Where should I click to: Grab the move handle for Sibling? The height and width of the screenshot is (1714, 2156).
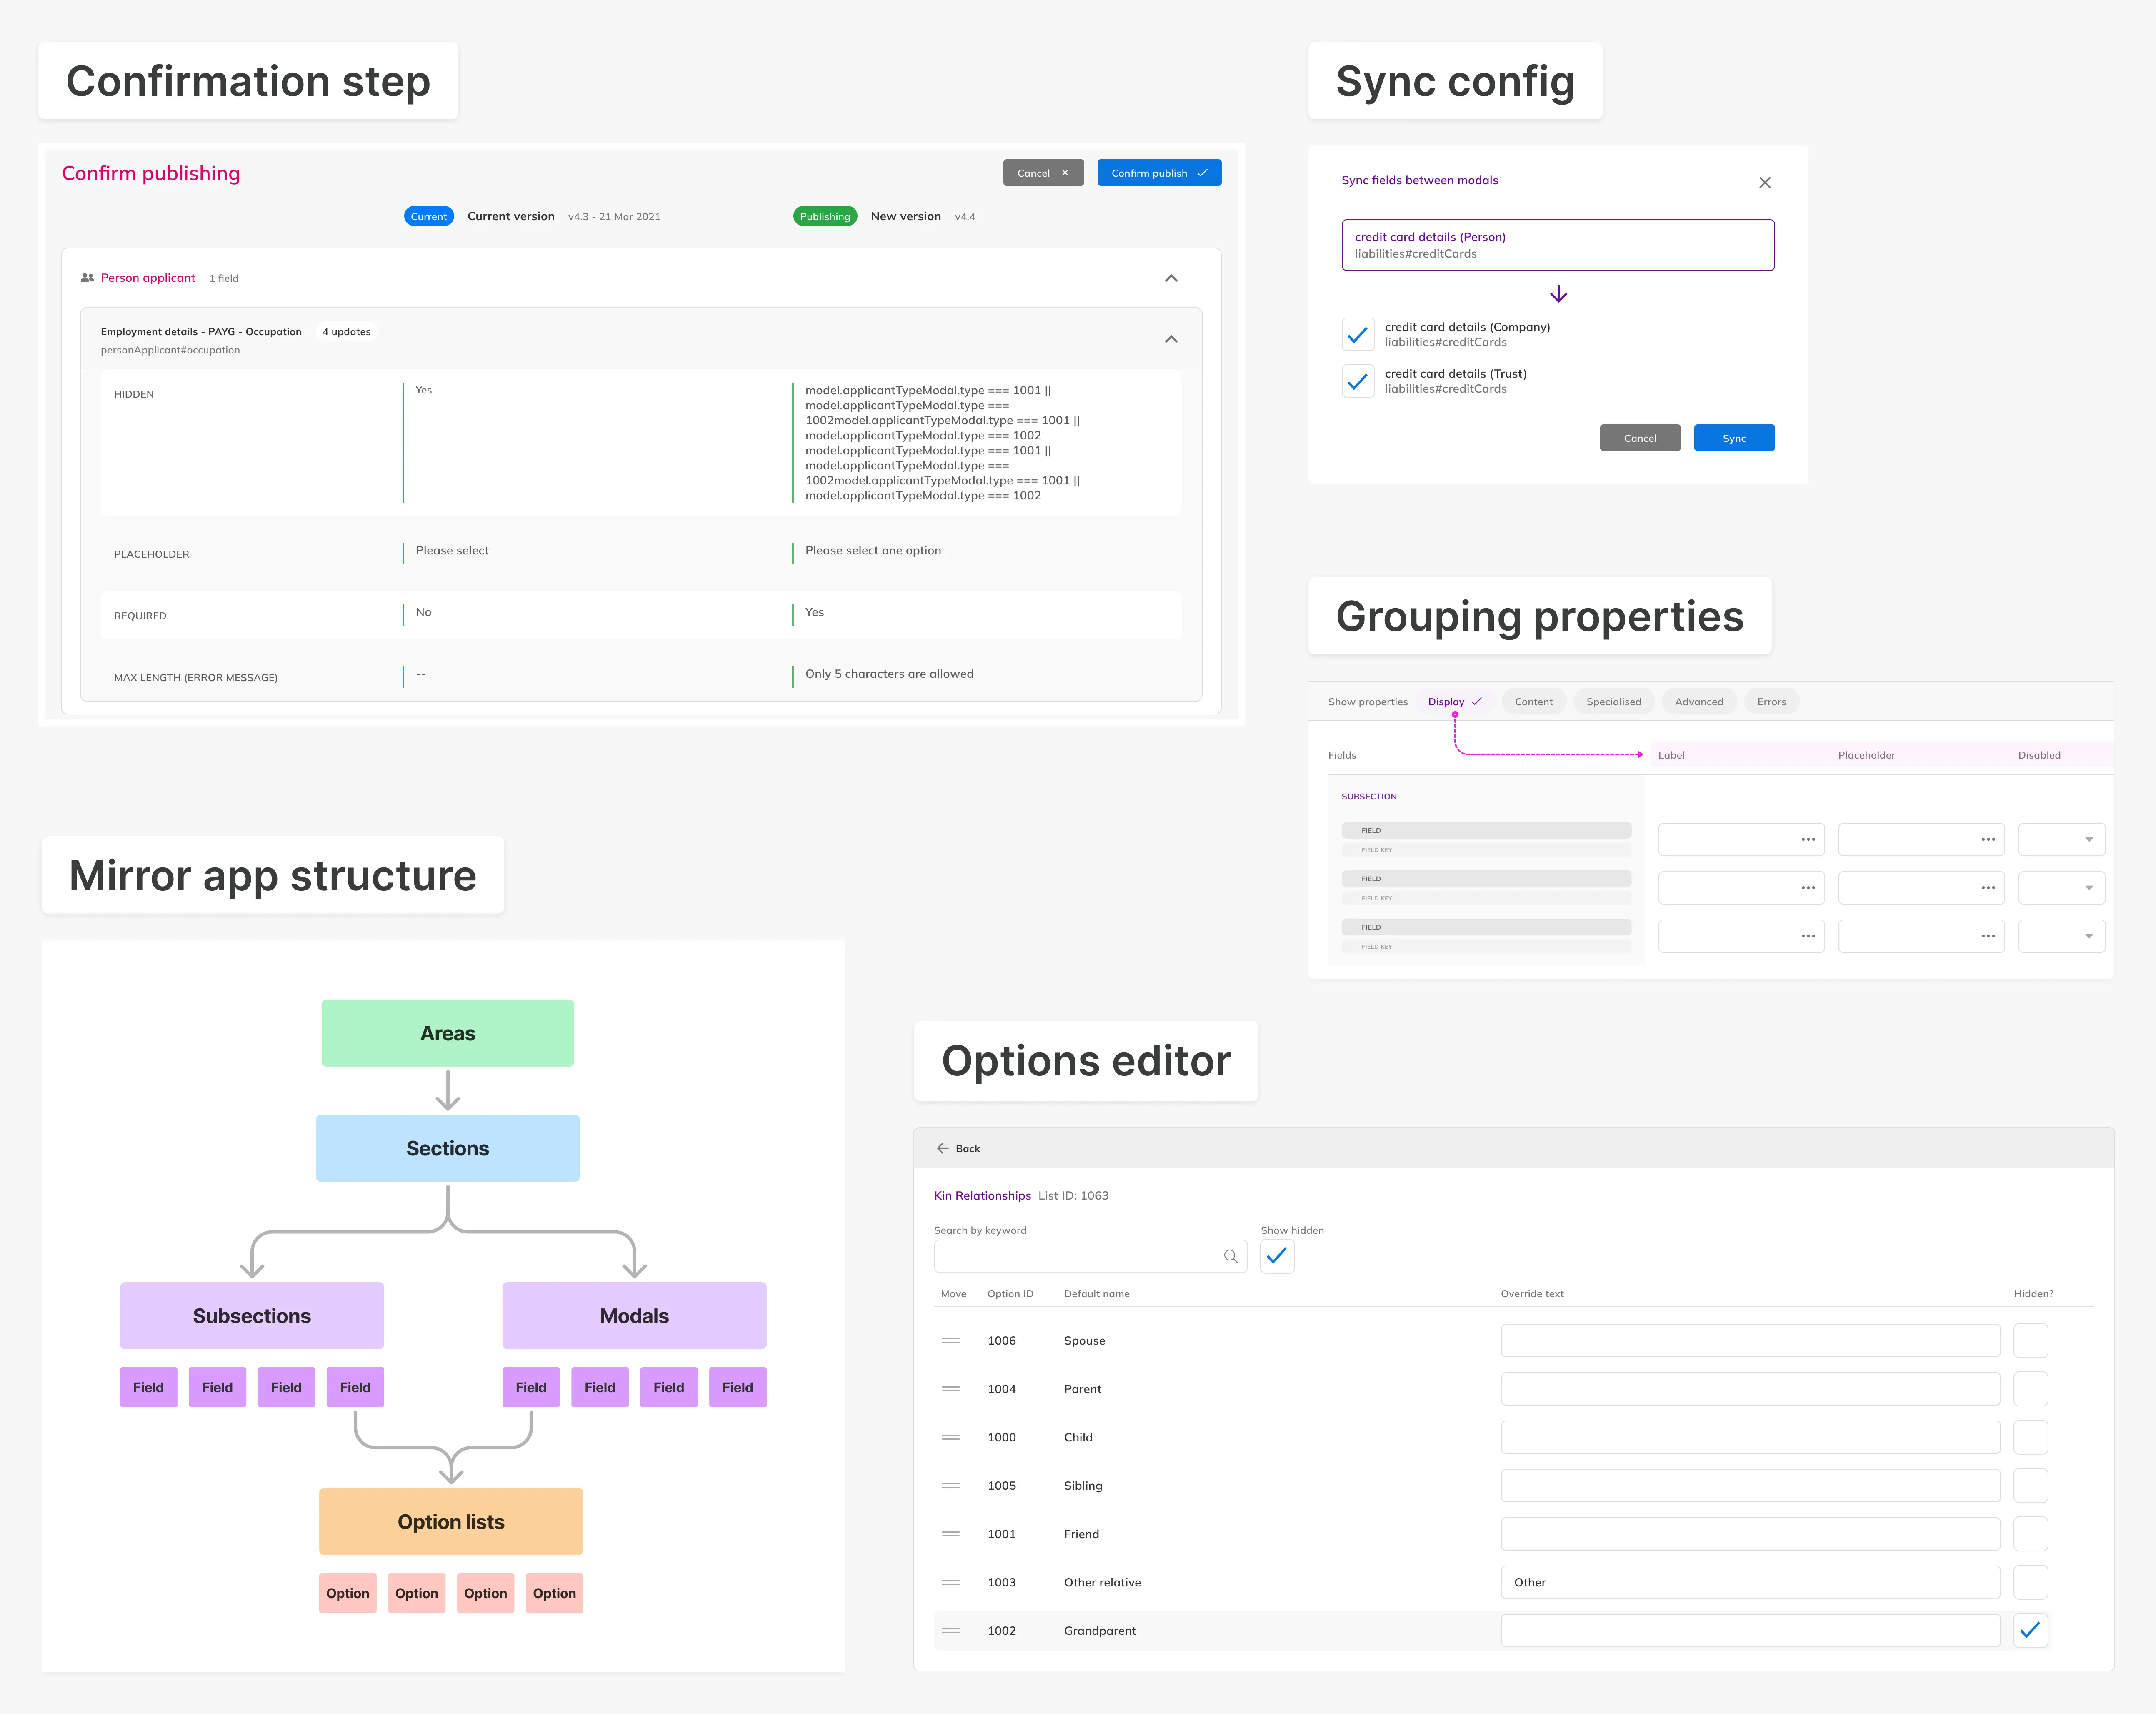click(950, 1486)
